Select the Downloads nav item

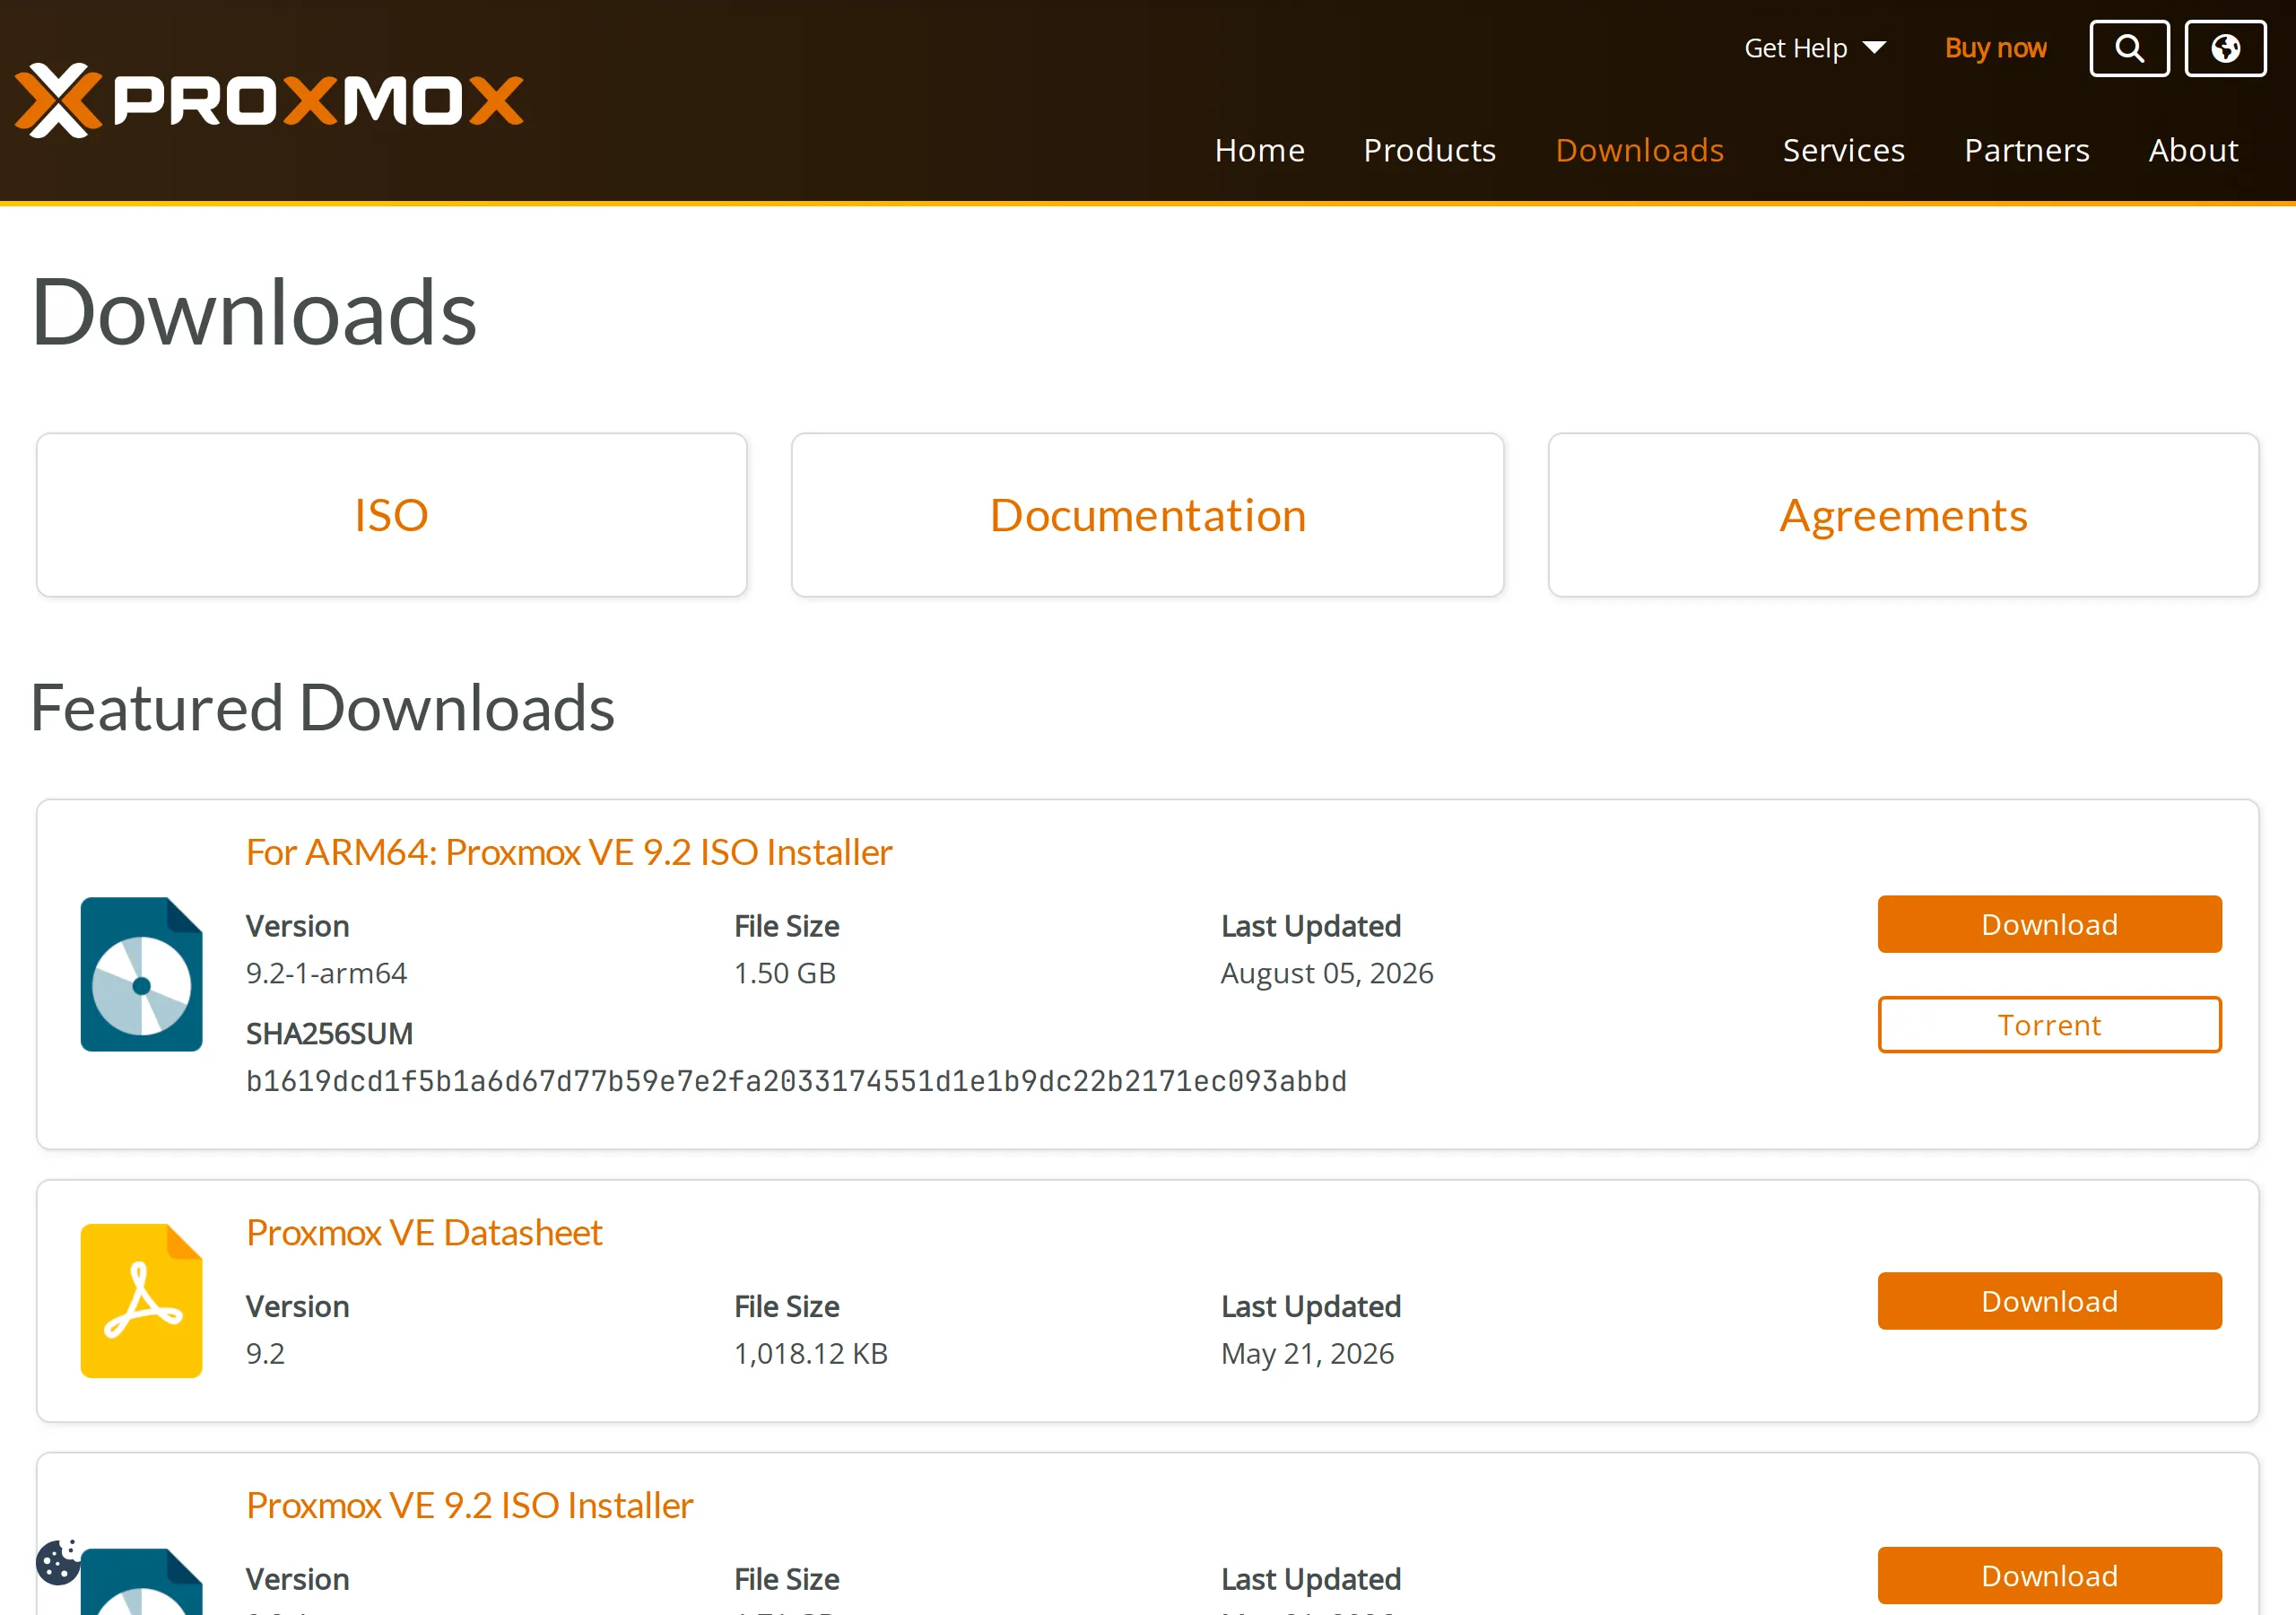pyautogui.click(x=1639, y=150)
